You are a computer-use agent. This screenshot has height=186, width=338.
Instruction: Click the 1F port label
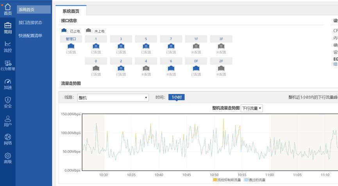pos(196,39)
